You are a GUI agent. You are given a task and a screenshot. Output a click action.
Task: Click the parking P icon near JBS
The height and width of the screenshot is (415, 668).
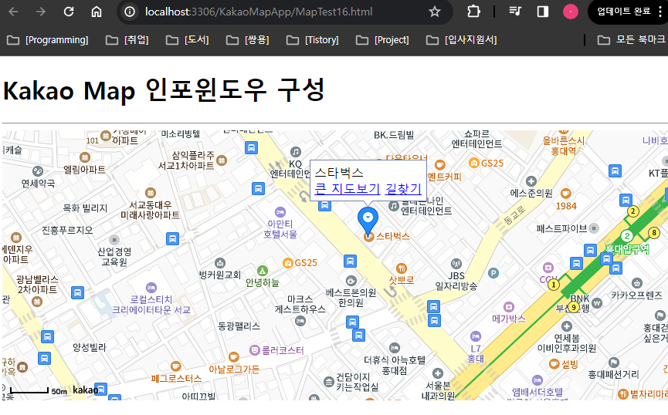tap(493, 273)
